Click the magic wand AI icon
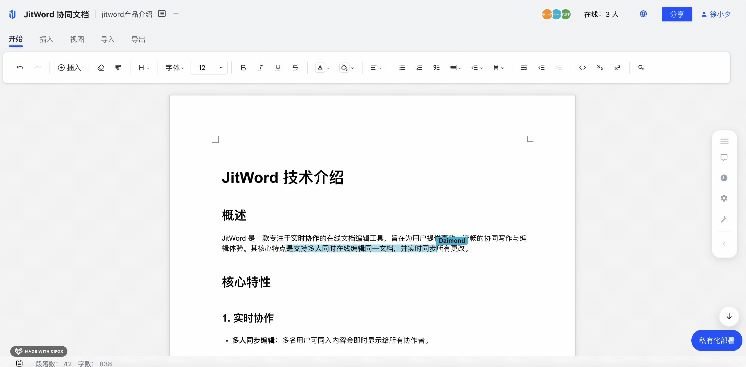This screenshot has width=746, height=367. (x=724, y=219)
